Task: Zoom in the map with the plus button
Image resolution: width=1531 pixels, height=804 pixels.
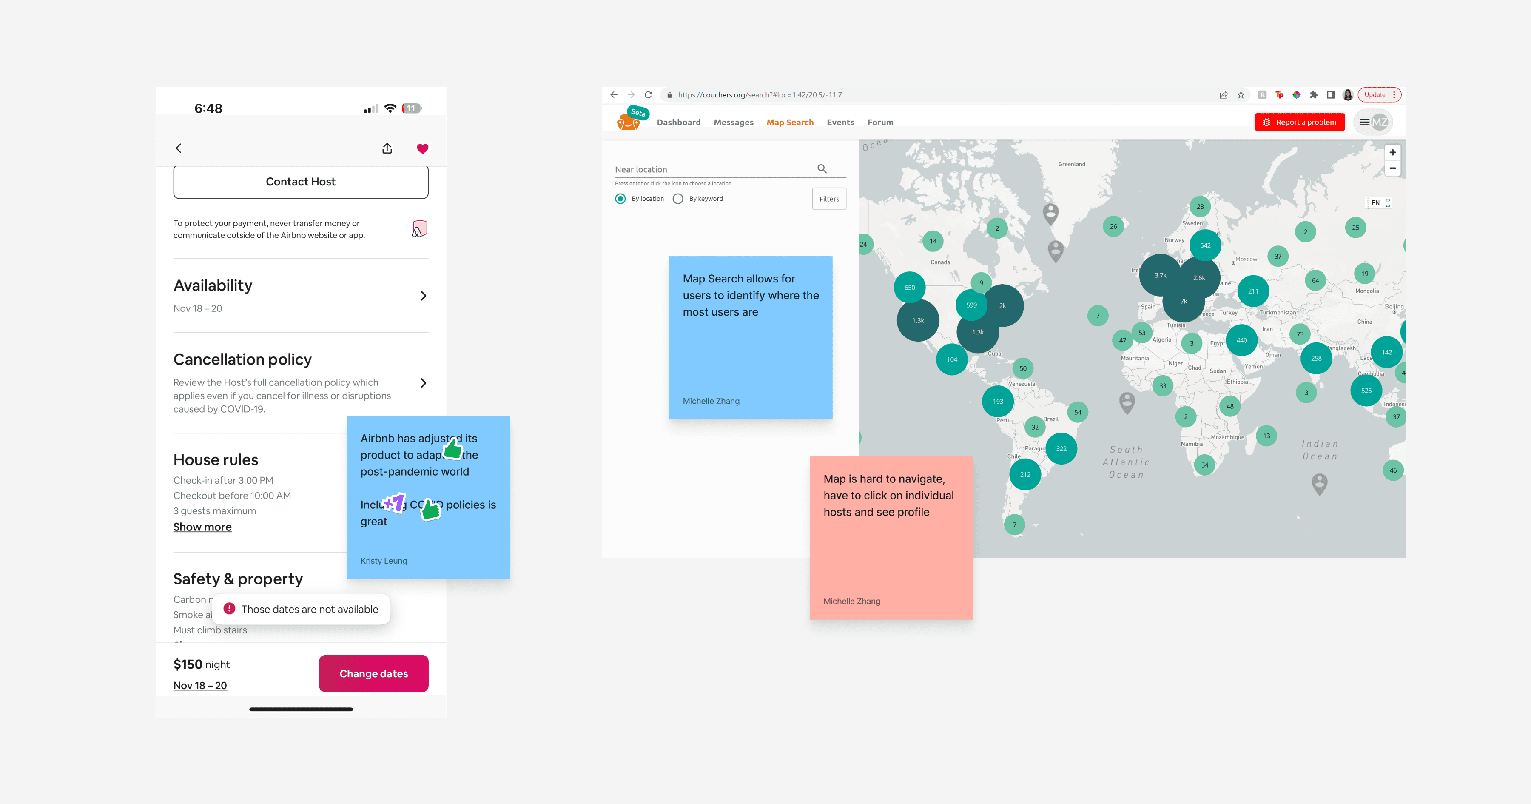Action: point(1392,152)
